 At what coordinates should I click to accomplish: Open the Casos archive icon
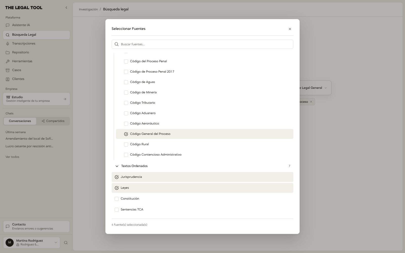(8, 70)
